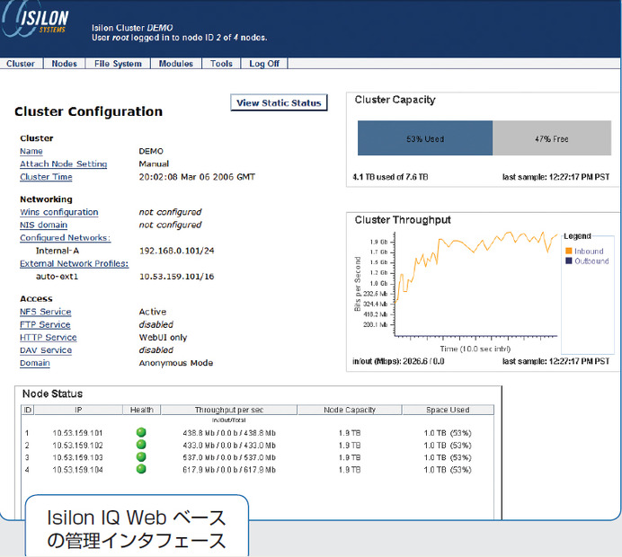Click the dark blue Outbound legend swatch
Image resolution: width=622 pixels, height=557 pixels.
click(568, 261)
